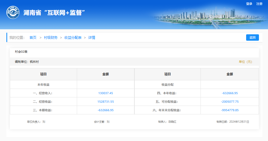The image size is (268, 141).
Task: Click the site title 湖南省"互联网+监督"
Action: [54, 13]
